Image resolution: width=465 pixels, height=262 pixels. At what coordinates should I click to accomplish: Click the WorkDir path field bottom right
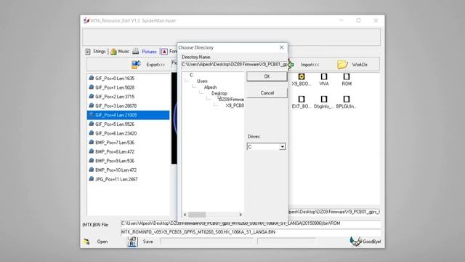(x=334, y=212)
